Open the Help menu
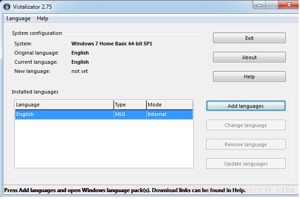This screenshot has height=199, width=300. click(x=42, y=18)
